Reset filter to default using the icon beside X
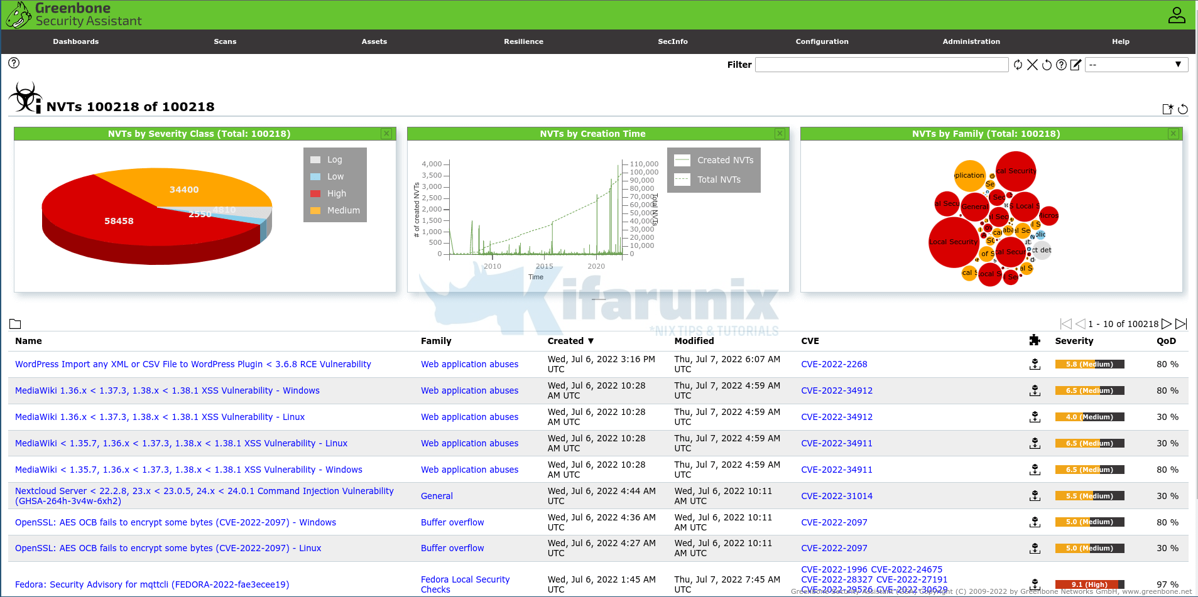 (x=1047, y=65)
